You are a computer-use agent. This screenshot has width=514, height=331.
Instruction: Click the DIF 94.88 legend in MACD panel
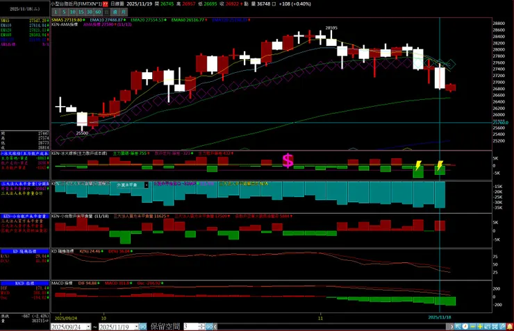coord(88,283)
